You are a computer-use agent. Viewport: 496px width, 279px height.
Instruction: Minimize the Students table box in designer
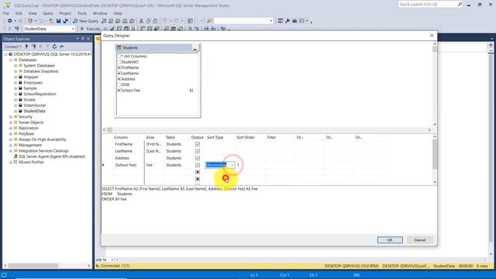[195, 48]
